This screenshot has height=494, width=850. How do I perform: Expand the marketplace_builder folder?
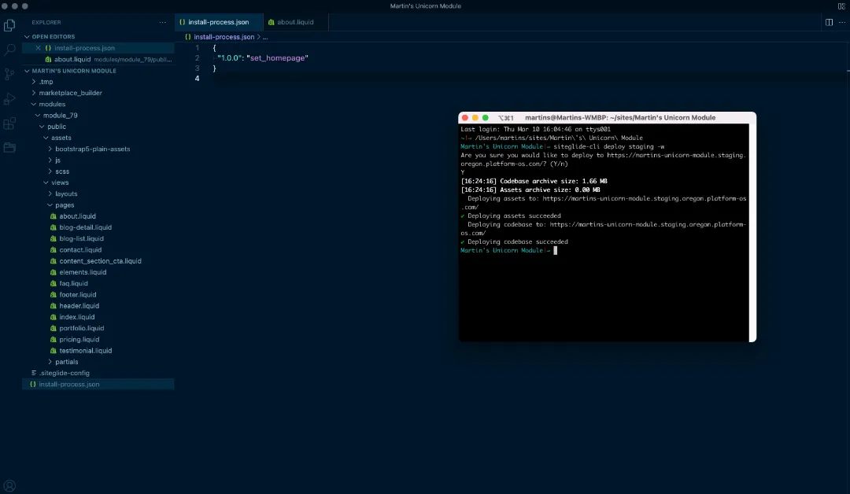coord(70,93)
